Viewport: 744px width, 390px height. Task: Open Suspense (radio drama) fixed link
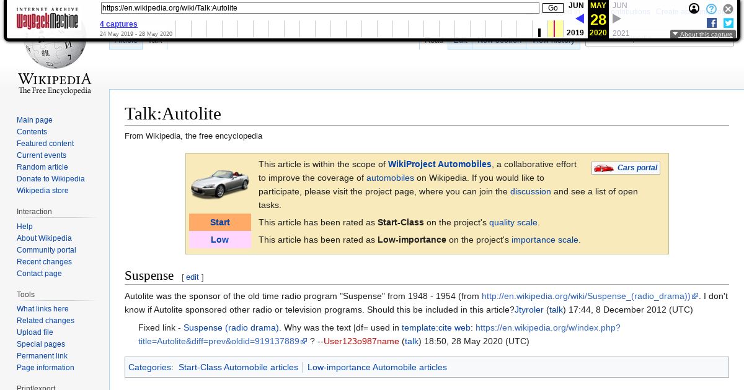(x=231, y=327)
